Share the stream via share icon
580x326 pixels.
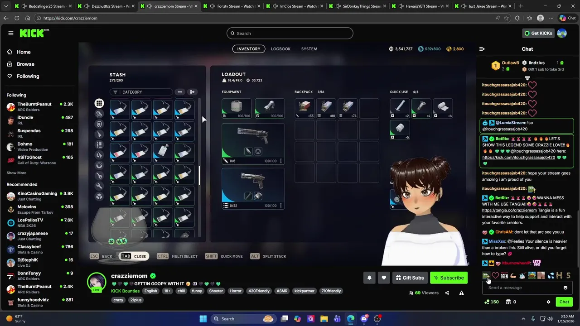[x=447, y=293]
